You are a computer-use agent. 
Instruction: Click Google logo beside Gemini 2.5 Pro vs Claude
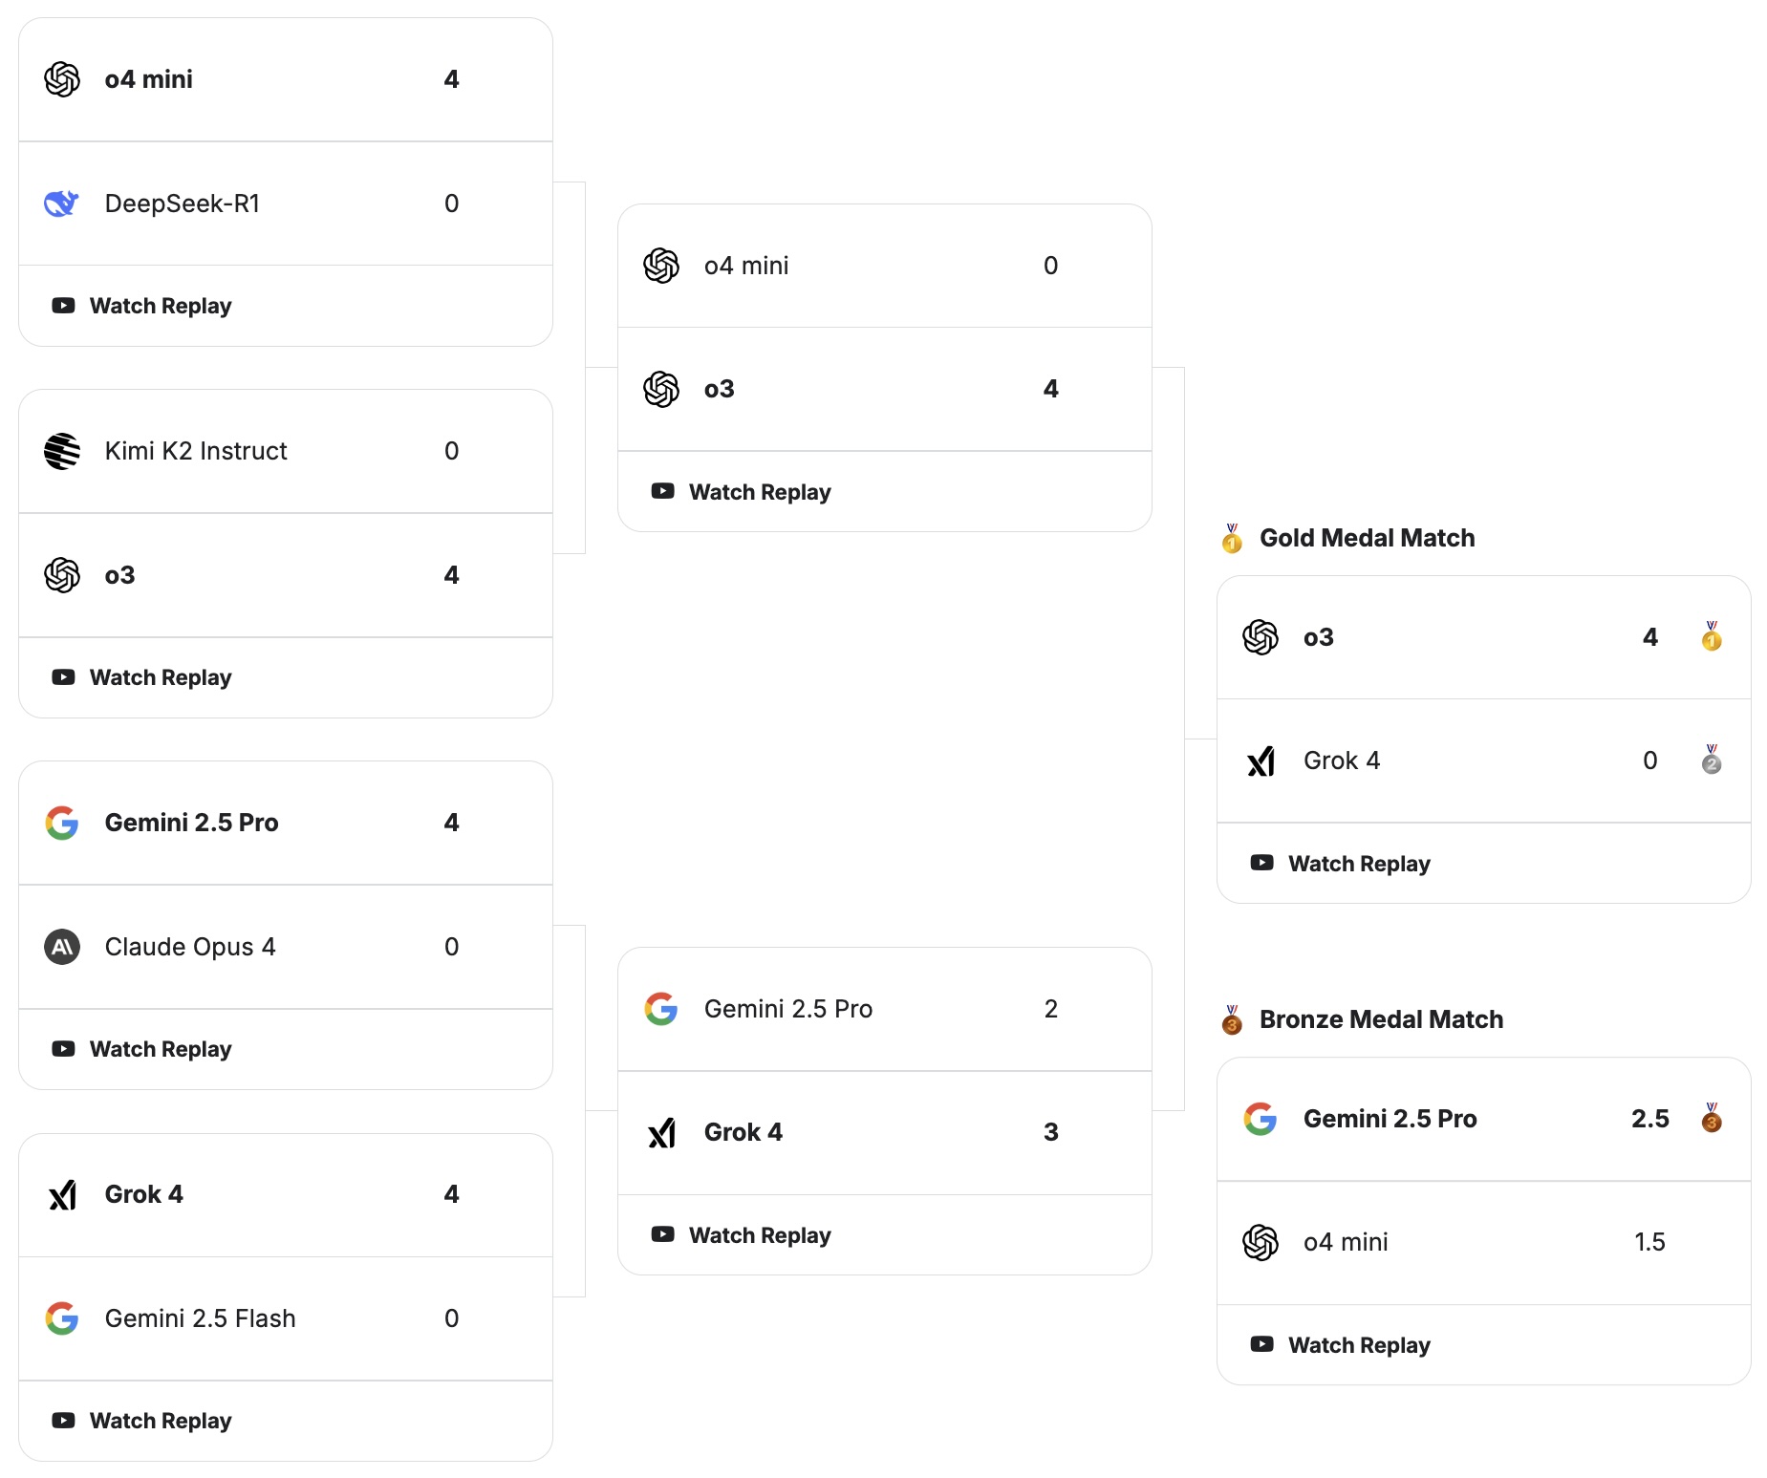coord(62,823)
